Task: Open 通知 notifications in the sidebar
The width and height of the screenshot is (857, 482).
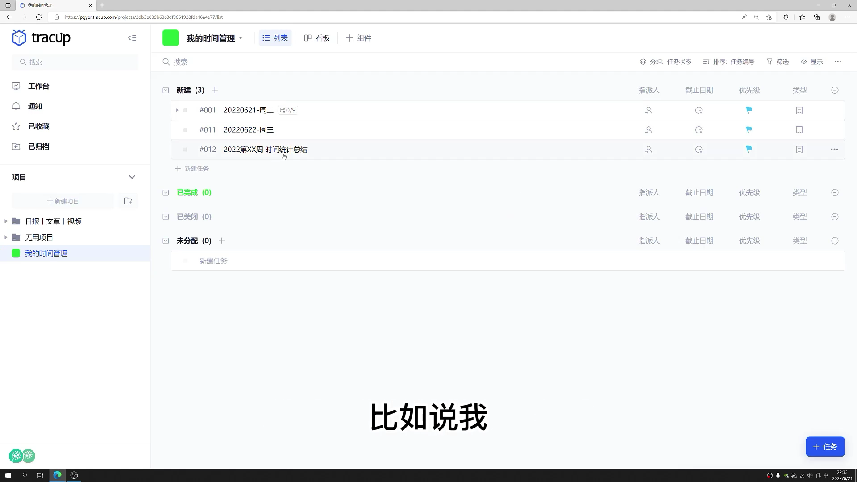Action: (34, 106)
